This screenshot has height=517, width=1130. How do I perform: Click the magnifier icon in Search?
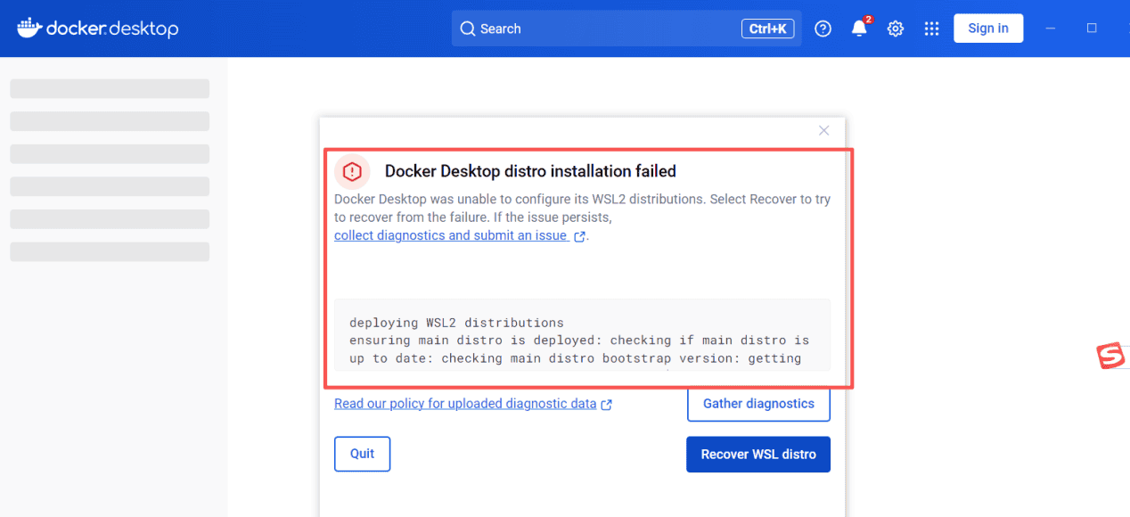[467, 29]
